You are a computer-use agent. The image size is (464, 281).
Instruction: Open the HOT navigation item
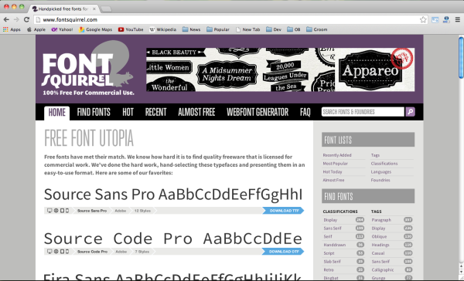click(x=128, y=112)
